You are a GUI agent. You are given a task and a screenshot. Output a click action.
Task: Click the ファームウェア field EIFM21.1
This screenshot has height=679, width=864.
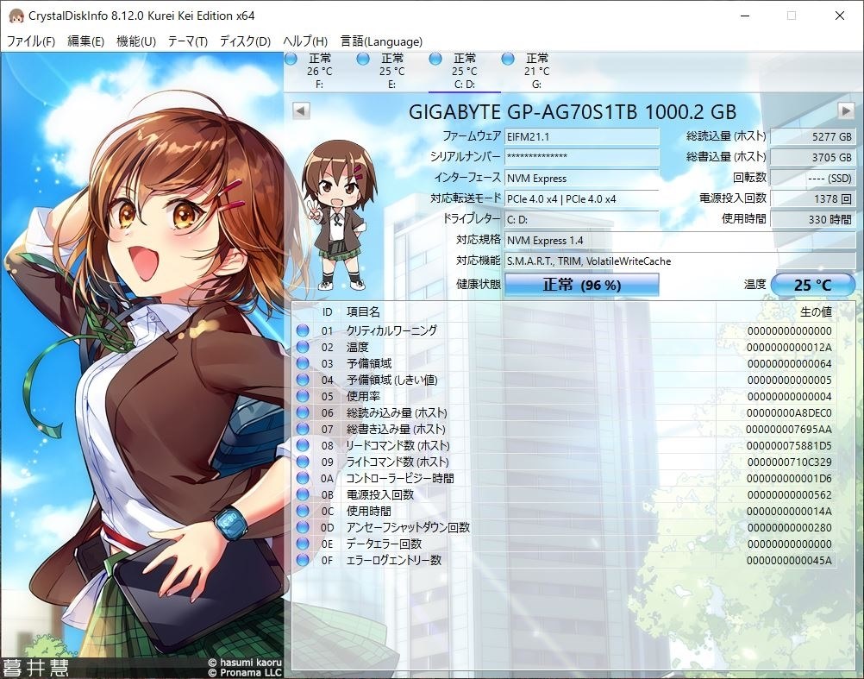(x=582, y=136)
